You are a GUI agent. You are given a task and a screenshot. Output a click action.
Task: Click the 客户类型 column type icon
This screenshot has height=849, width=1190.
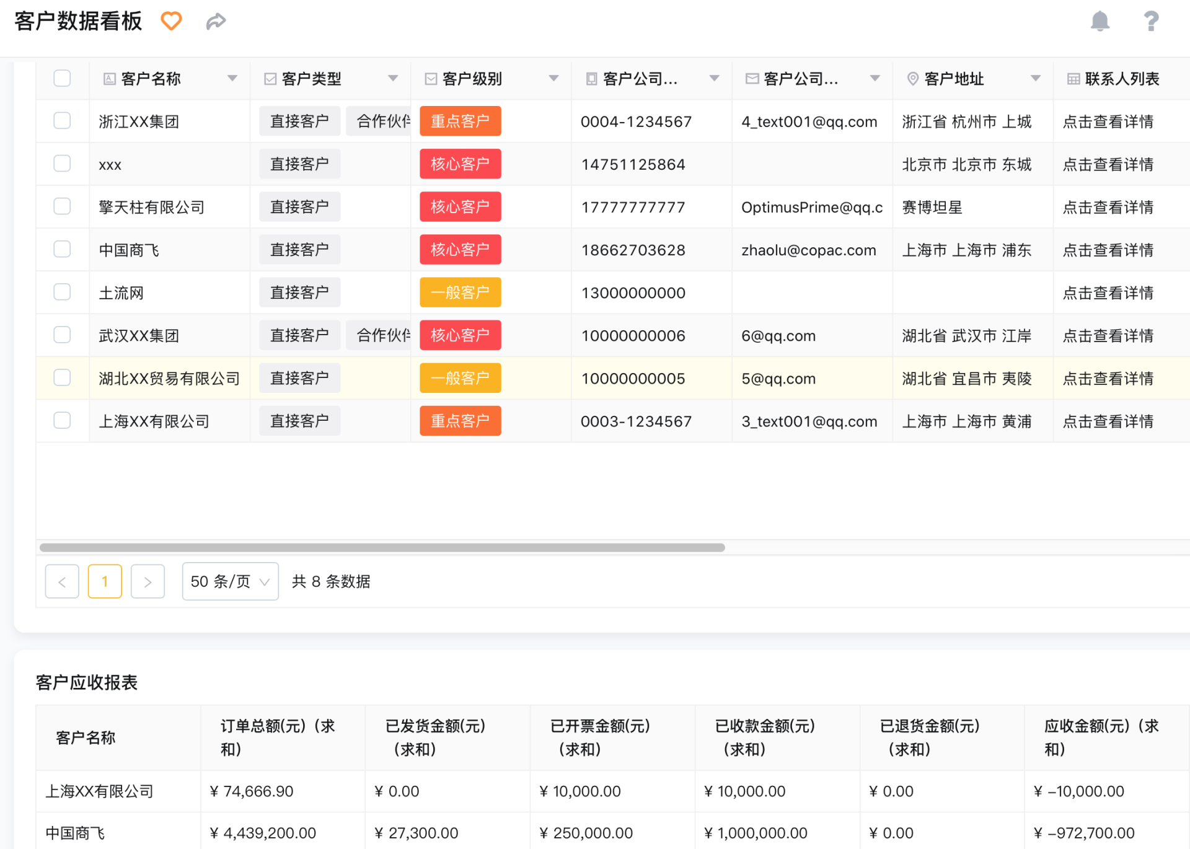tap(270, 79)
